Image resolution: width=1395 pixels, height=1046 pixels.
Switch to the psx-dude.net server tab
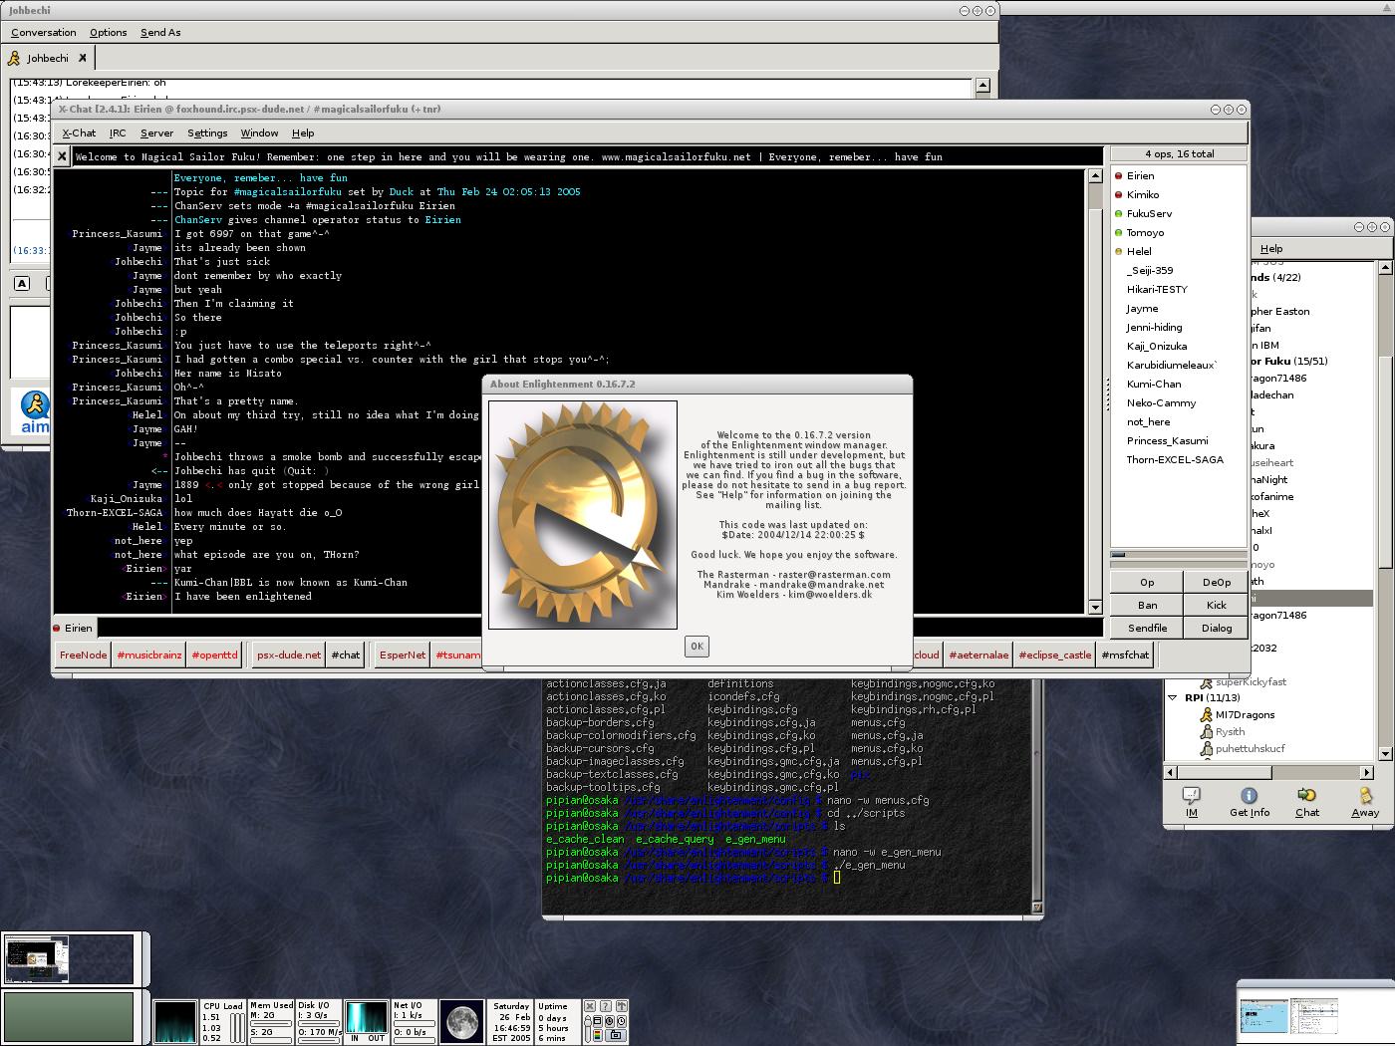click(289, 654)
